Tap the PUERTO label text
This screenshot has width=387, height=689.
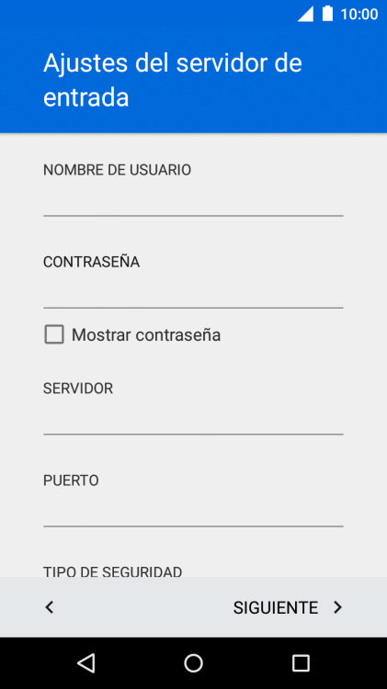[x=71, y=480]
